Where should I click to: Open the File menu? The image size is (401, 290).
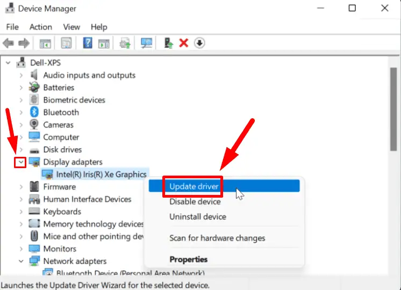(12, 27)
